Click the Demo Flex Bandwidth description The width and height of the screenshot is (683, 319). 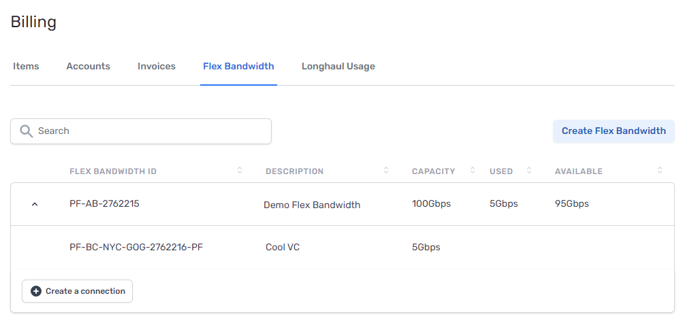312,205
